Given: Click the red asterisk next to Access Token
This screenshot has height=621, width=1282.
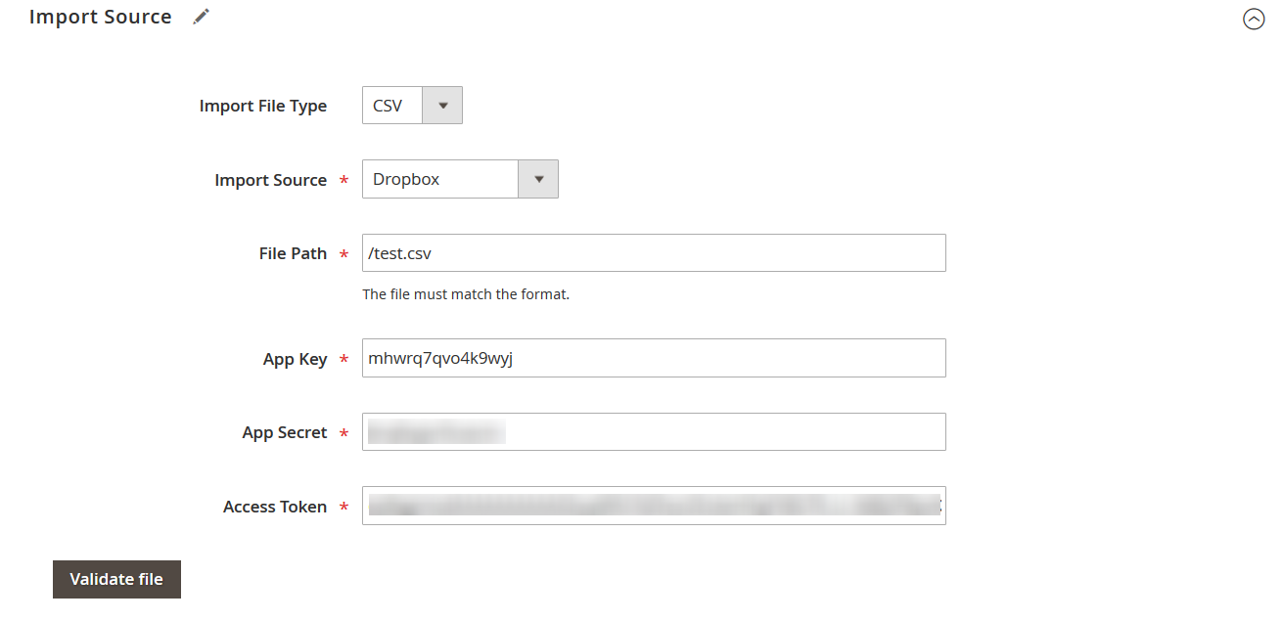Looking at the screenshot, I should [343, 508].
